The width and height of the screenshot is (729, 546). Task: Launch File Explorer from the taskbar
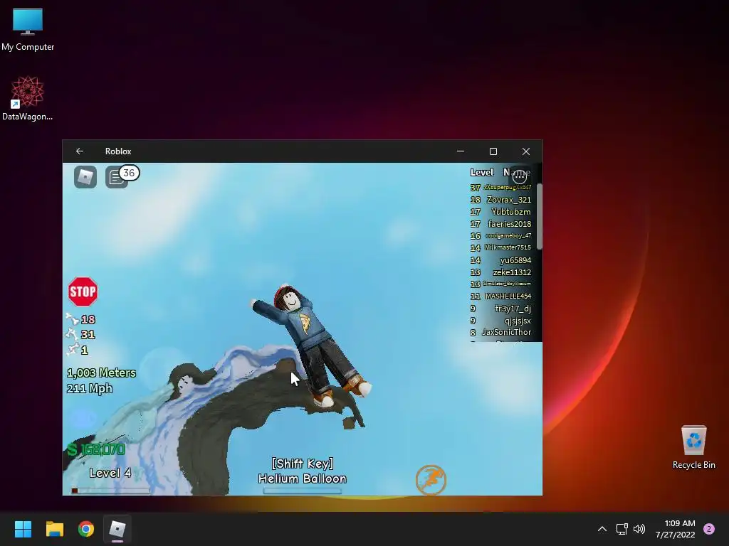click(54, 529)
